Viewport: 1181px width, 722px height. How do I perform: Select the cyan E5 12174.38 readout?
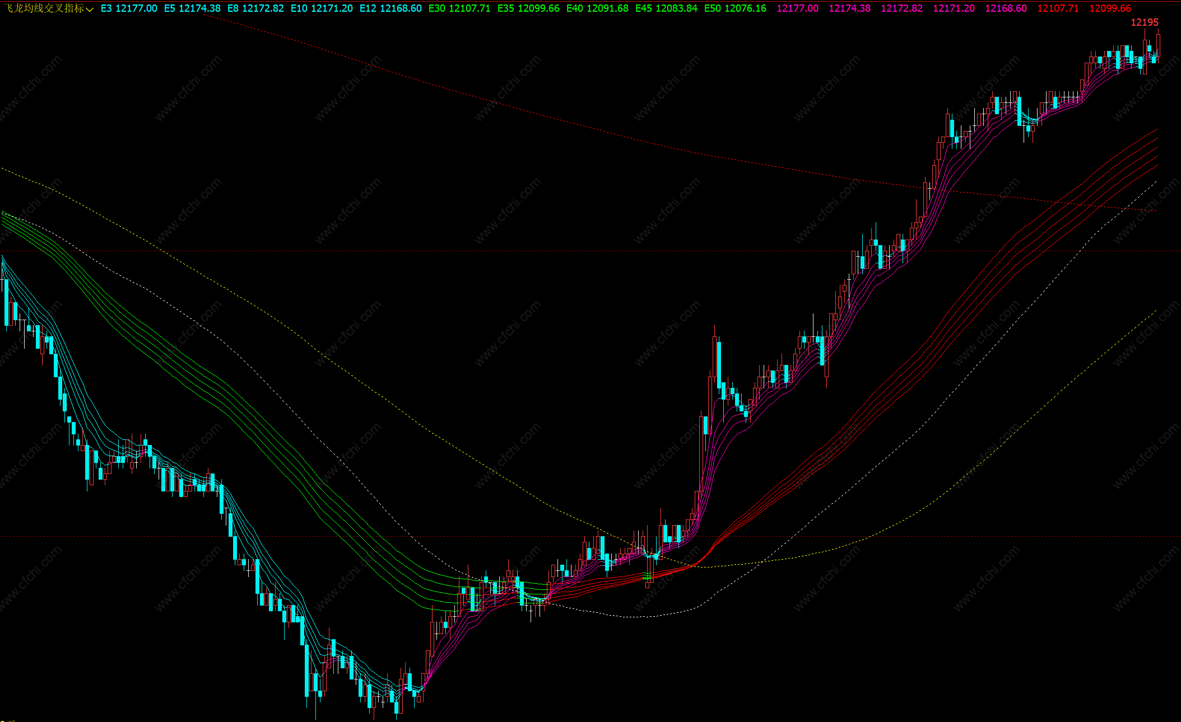pos(192,8)
